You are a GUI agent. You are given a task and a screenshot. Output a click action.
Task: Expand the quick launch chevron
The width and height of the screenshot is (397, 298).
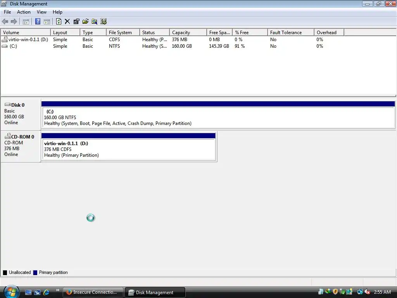click(58, 290)
